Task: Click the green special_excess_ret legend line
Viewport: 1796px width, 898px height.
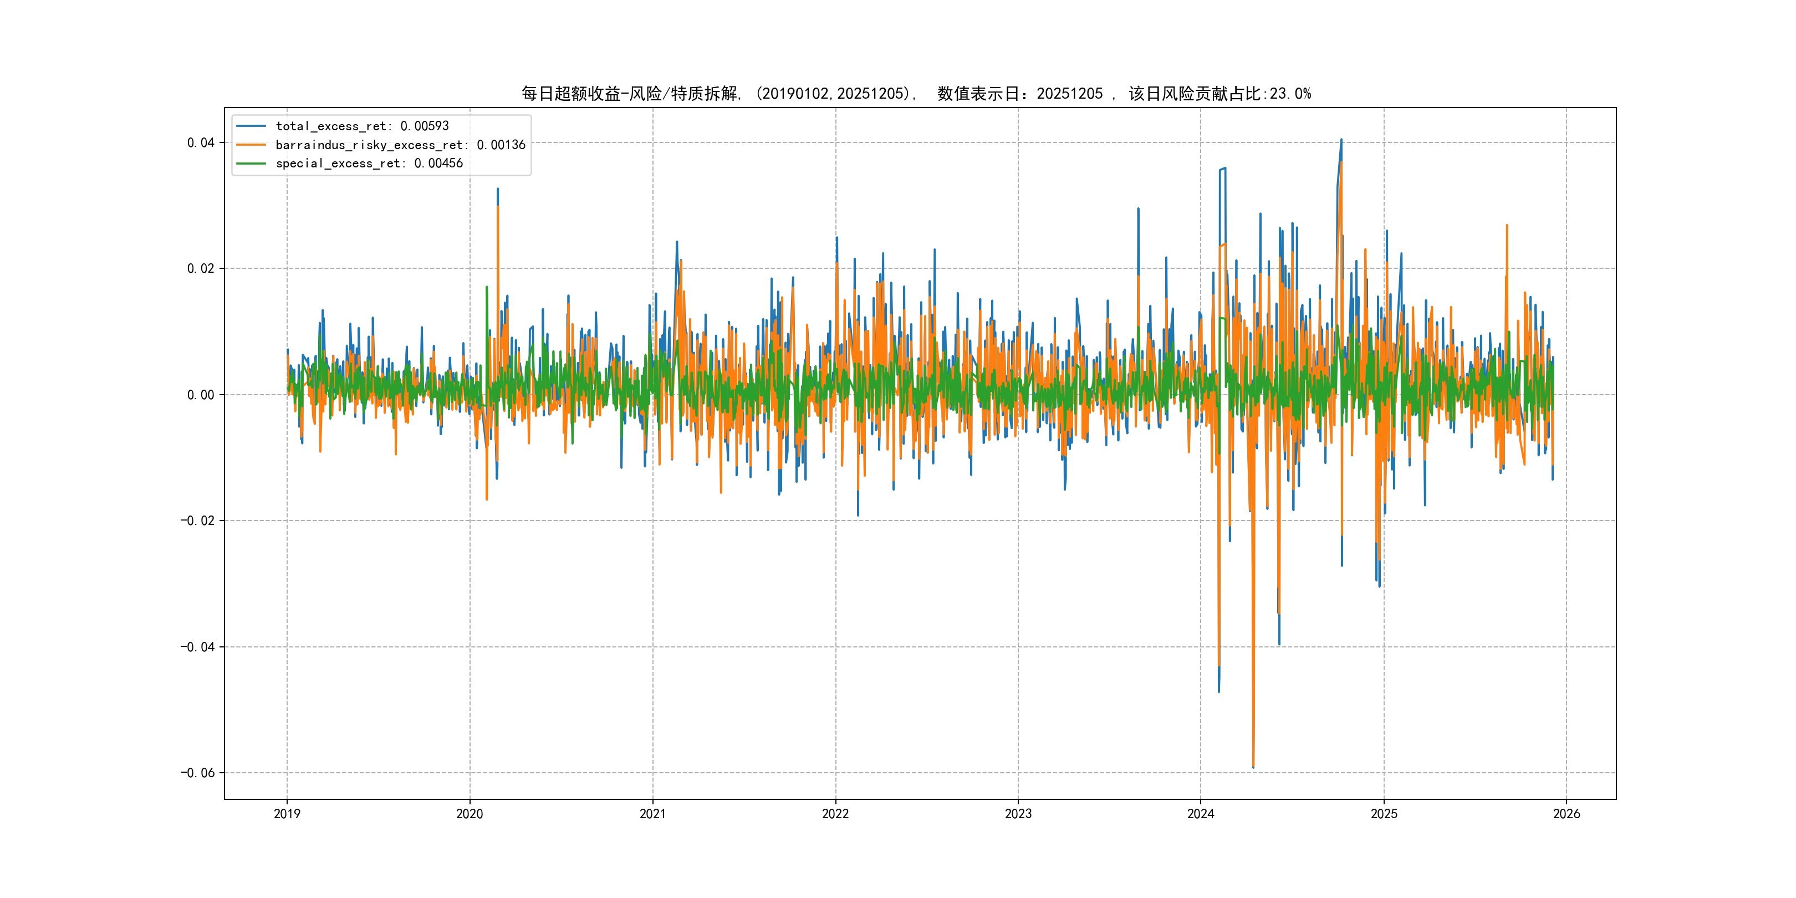Action: coord(251,163)
